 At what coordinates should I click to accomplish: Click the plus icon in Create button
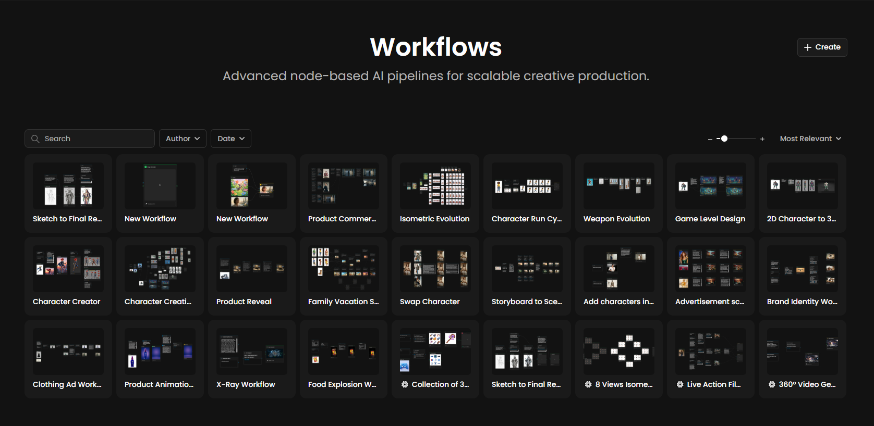808,47
